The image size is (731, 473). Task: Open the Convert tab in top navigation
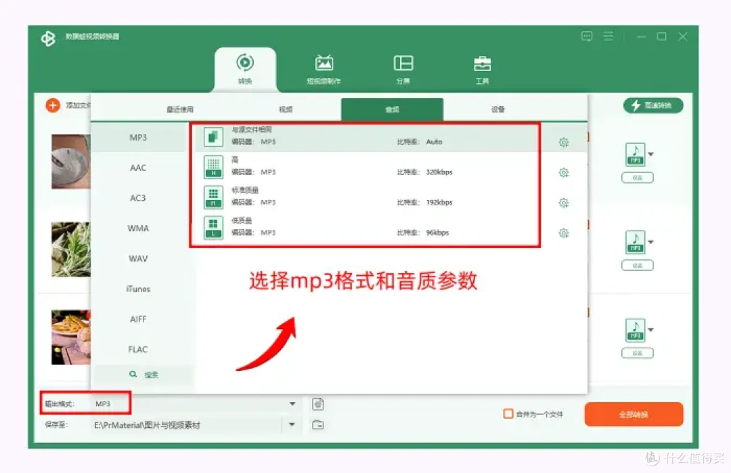[x=245, y=69]
